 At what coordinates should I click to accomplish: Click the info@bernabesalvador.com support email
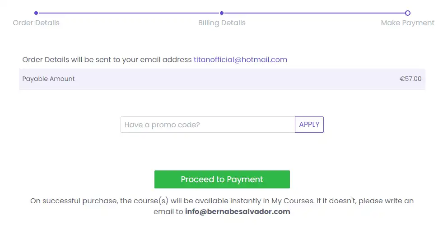(238, 211)
